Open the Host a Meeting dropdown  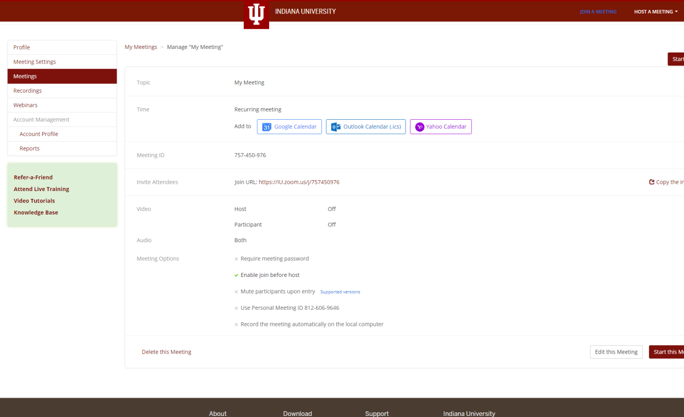pos(656,11)
